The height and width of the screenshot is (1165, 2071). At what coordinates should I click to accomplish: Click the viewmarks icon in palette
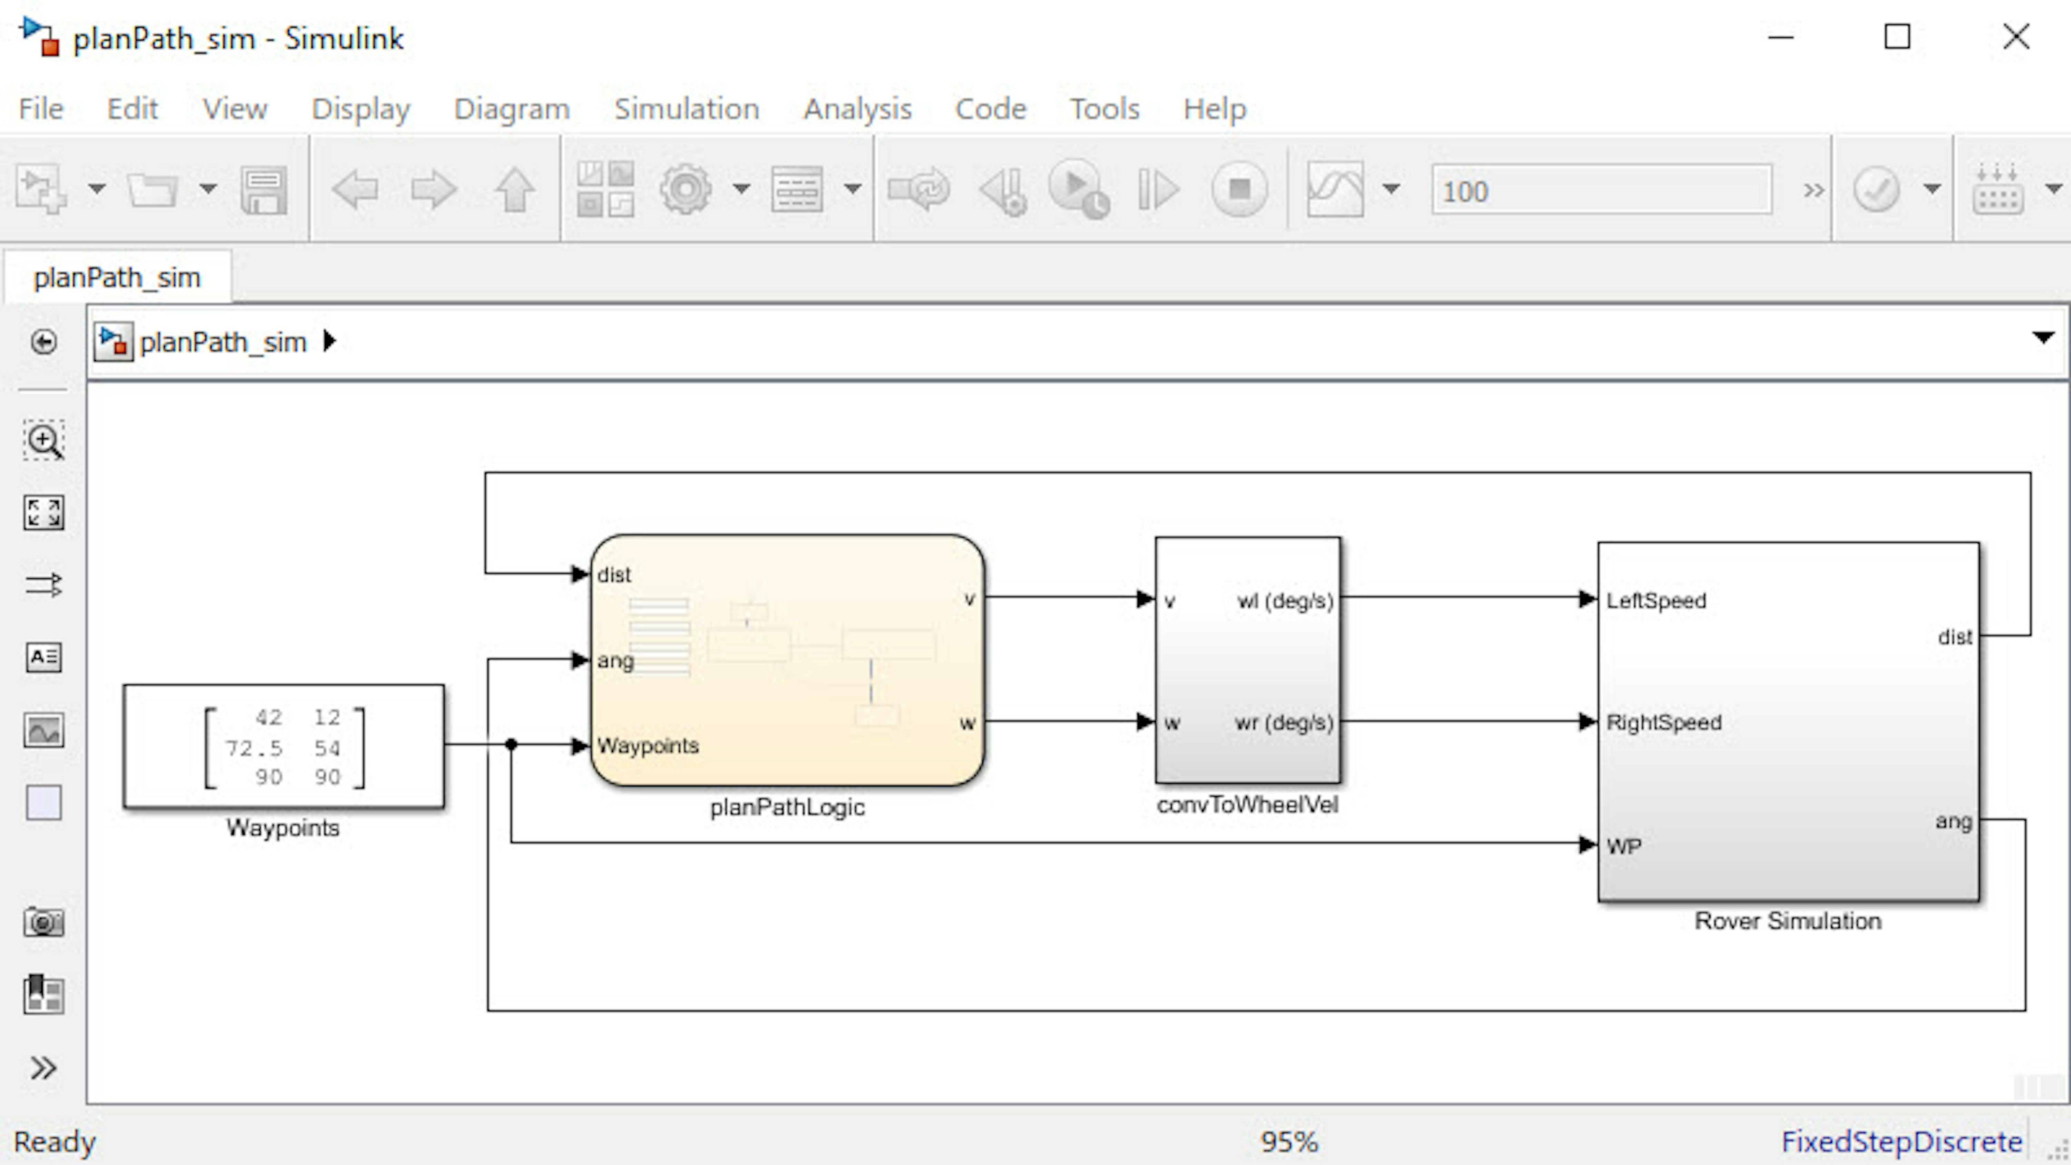(x=43, y=994)
